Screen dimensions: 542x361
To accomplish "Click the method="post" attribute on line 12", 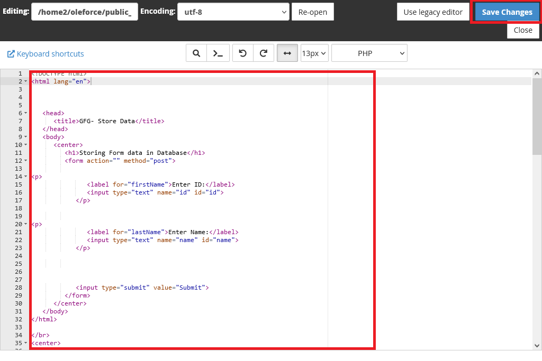I will pyautogui.click(x=148, y=161).
